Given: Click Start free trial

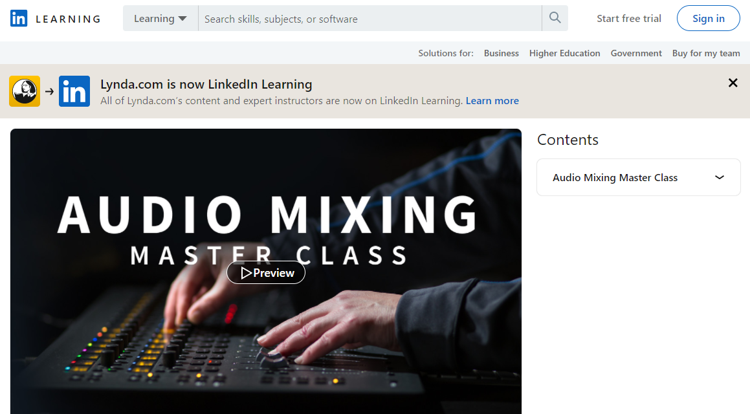Looking at the screenshot, I should click(x=629, y=18).
